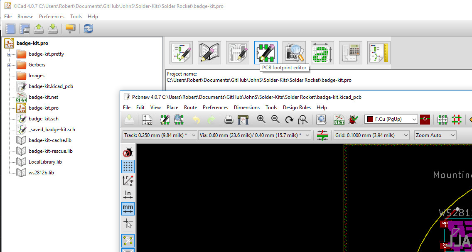The image size is (472, 252).
Task: Open footprint viewer from Pcbnew toolbar
Action: point(179,120)
